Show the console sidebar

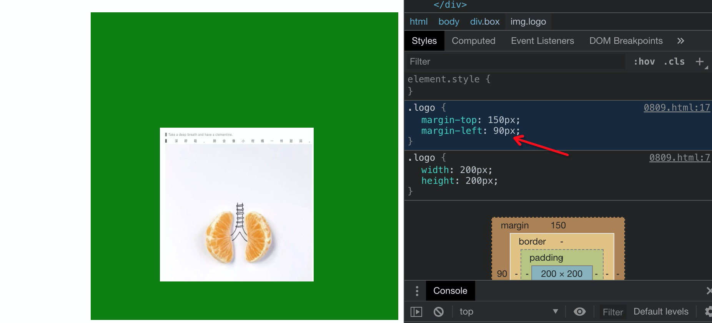coord(416,311)
